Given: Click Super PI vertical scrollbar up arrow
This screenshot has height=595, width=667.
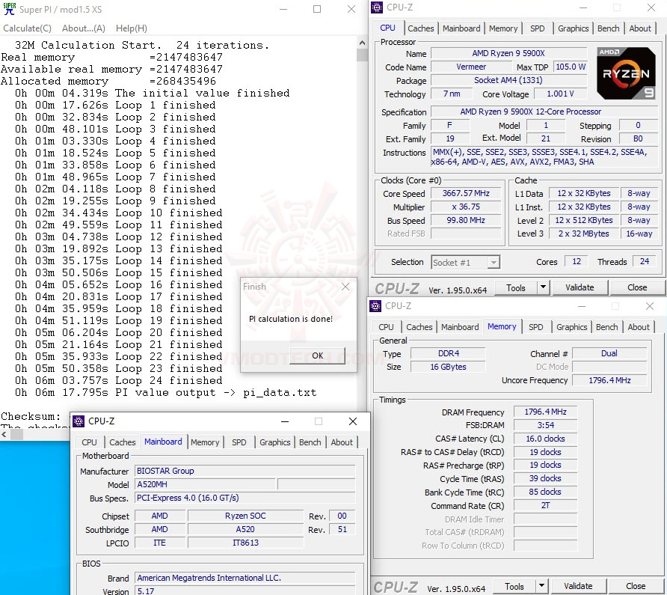Looking at the screenshot, I should tap(362, 43).
